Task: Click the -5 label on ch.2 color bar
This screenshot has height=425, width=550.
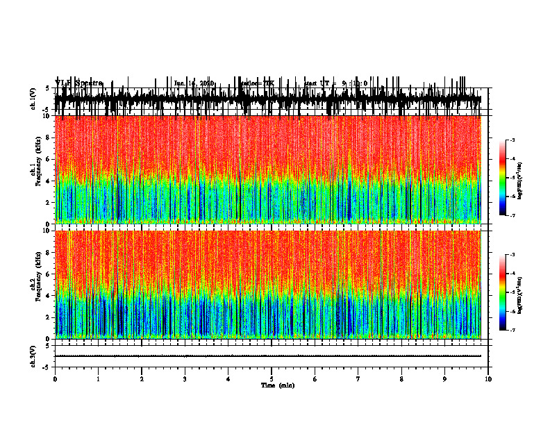Action: tap(512, 292)
